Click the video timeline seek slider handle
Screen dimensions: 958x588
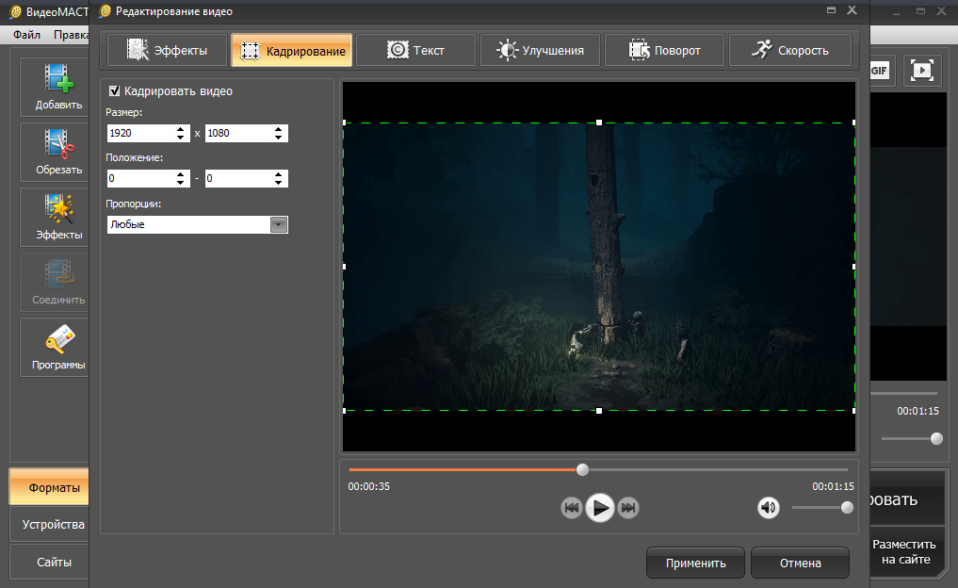coord(582,469)
